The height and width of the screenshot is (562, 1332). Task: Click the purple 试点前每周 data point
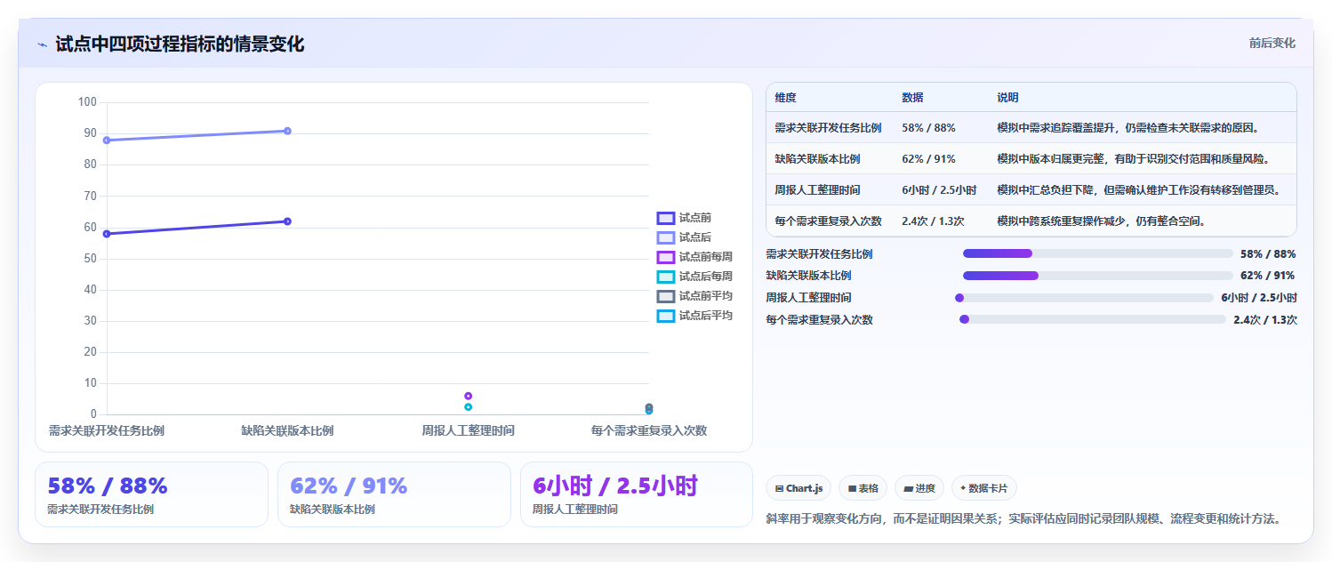coord(468,396)
